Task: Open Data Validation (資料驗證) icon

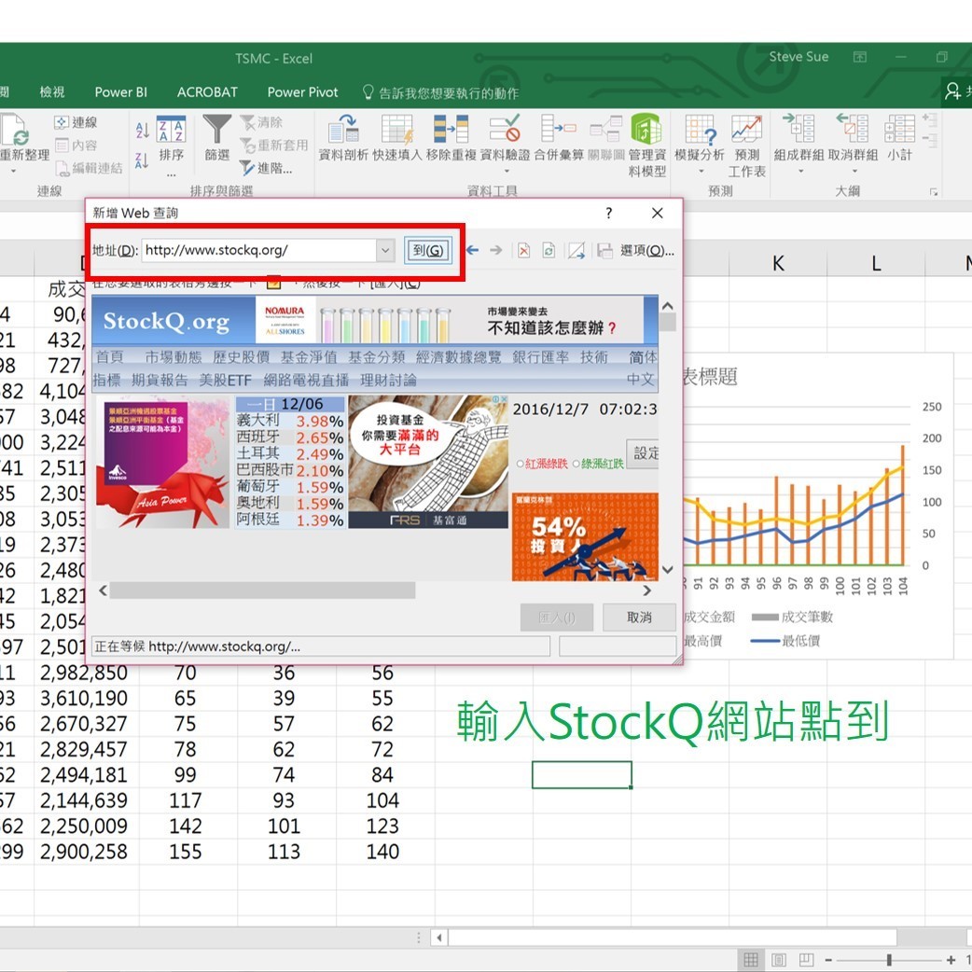Action: [505, 129]
